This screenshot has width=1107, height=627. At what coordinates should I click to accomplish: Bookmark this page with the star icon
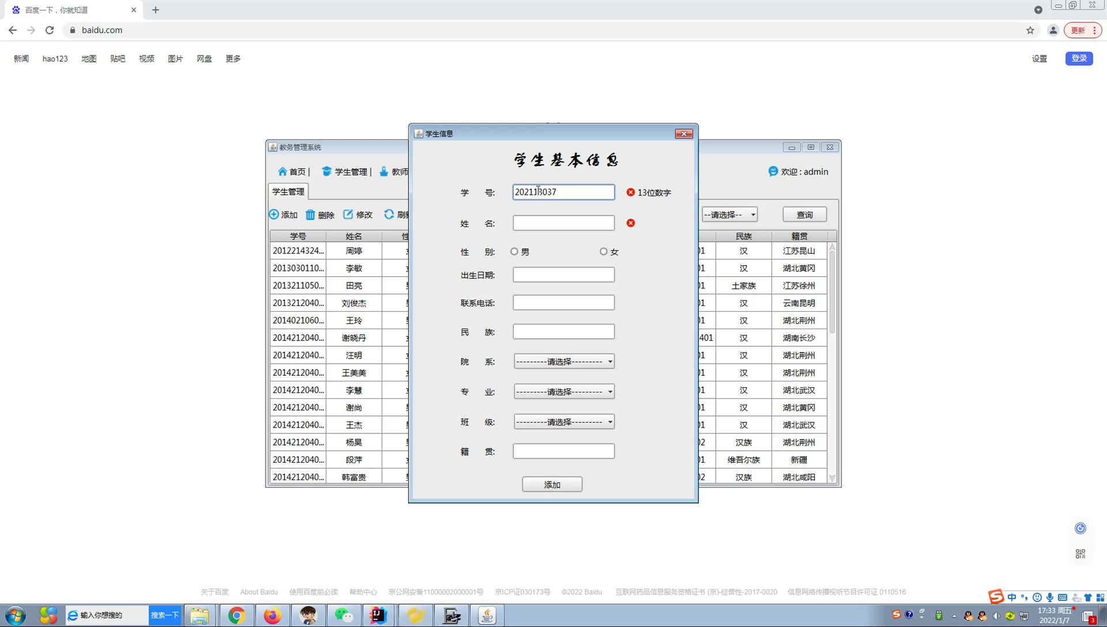pos(1030,30)
